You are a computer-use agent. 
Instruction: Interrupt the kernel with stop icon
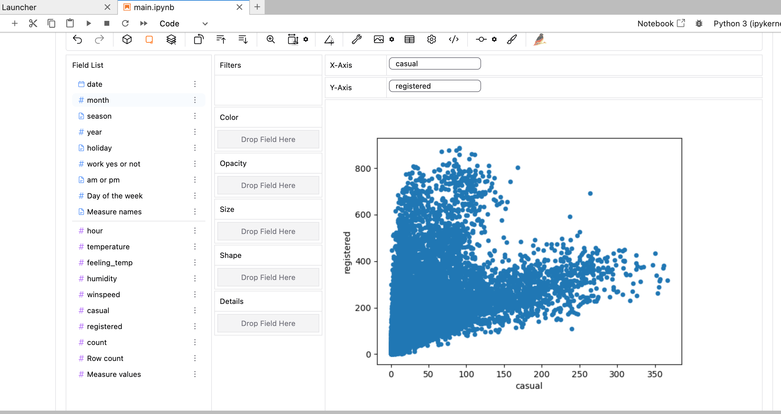click(x=107, y=23)
